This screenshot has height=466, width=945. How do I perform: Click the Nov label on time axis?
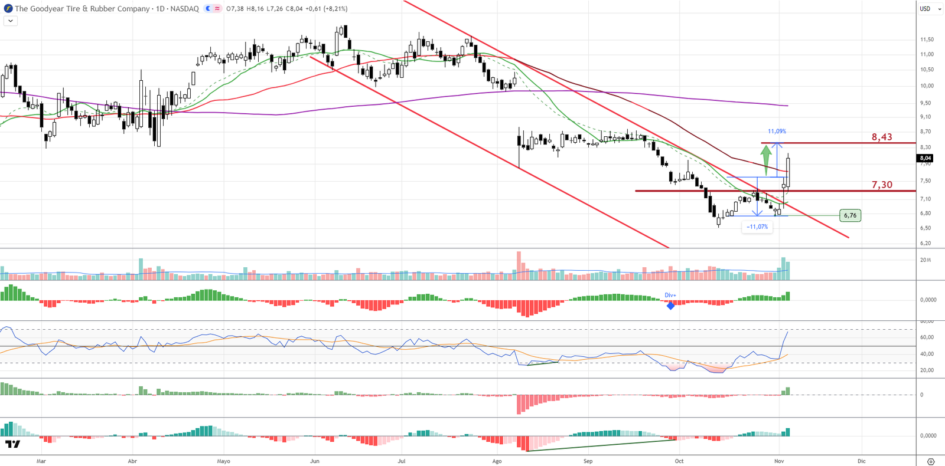tap(779, 461)
